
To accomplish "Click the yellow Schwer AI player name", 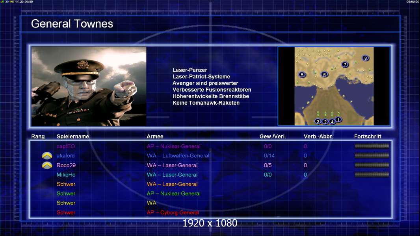I will click(x=66, y=203).
